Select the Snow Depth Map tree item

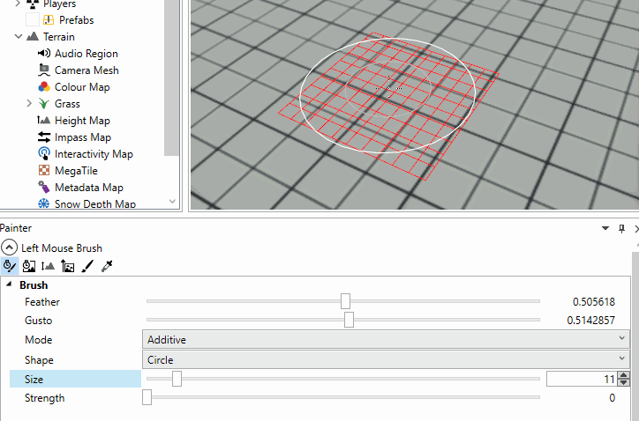(95, 203)
